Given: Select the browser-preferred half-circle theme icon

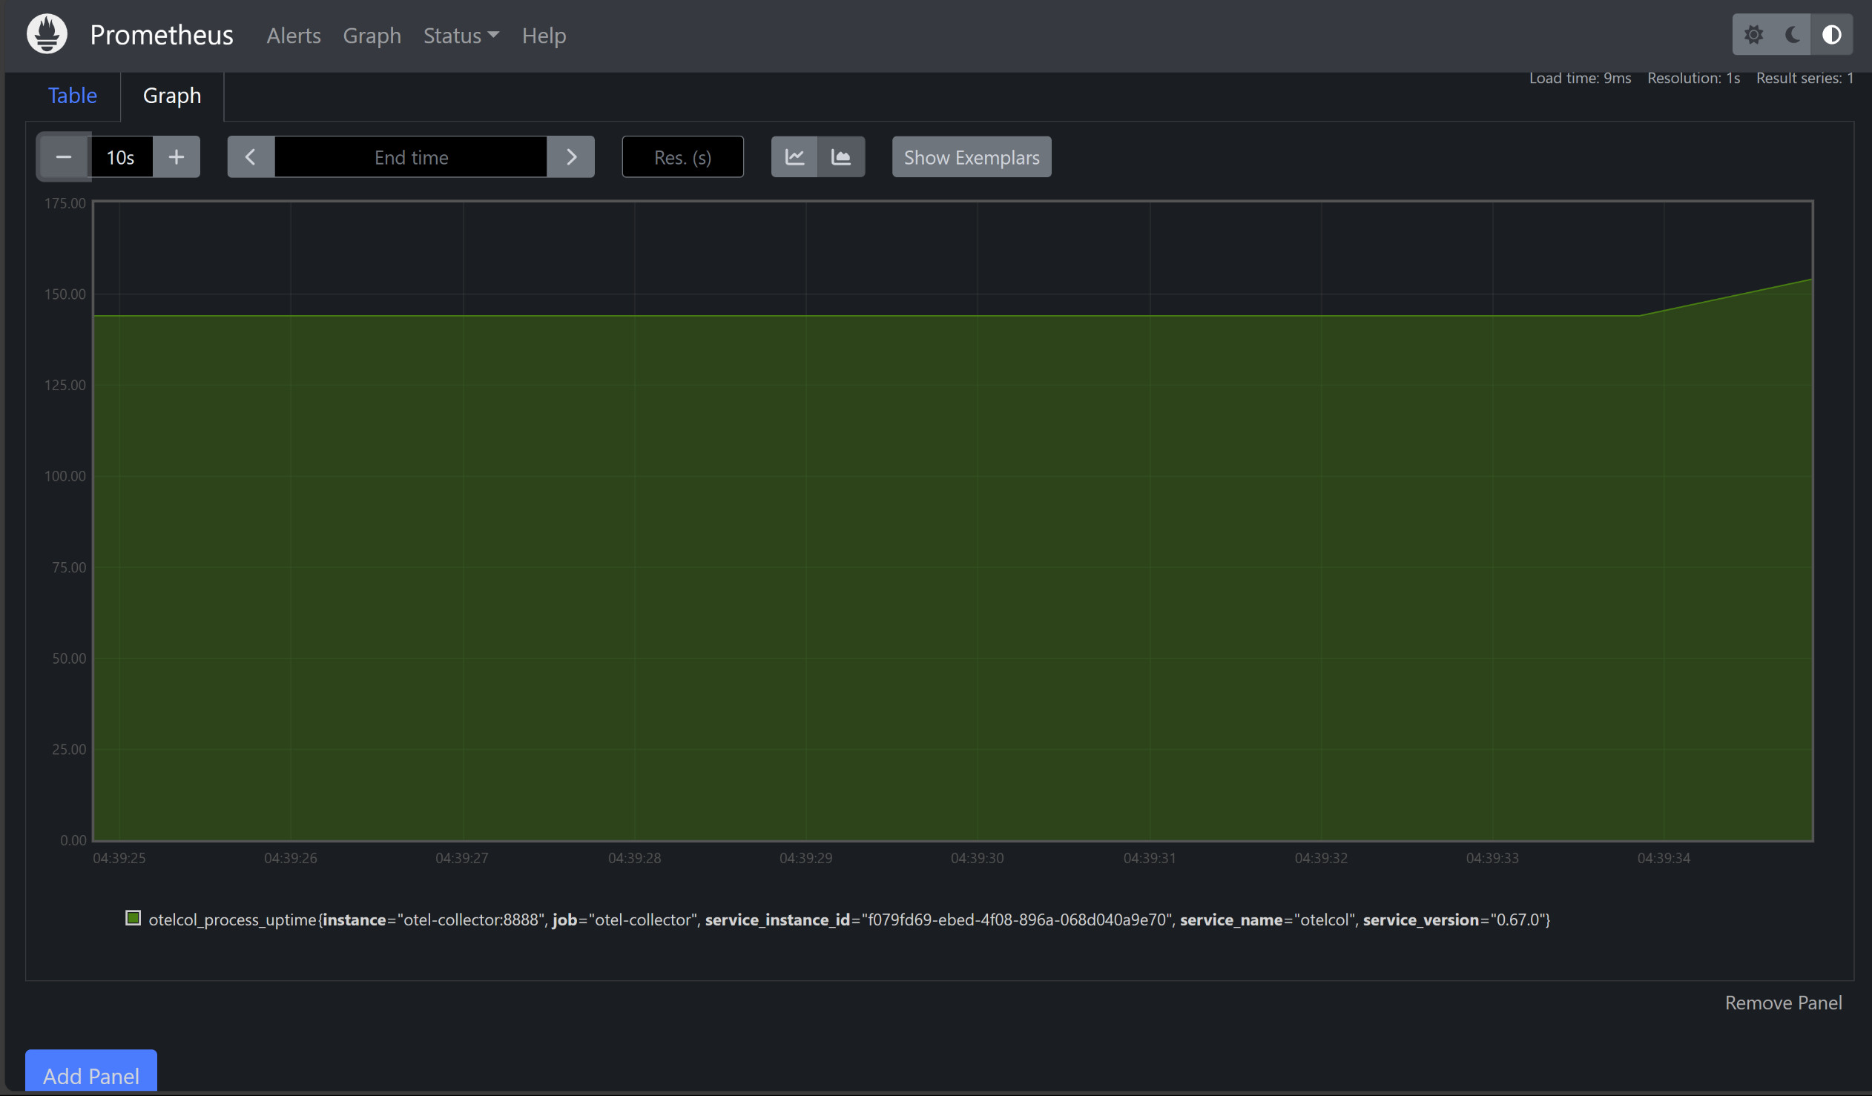Looking at the screenshot, I should 1831,34.
